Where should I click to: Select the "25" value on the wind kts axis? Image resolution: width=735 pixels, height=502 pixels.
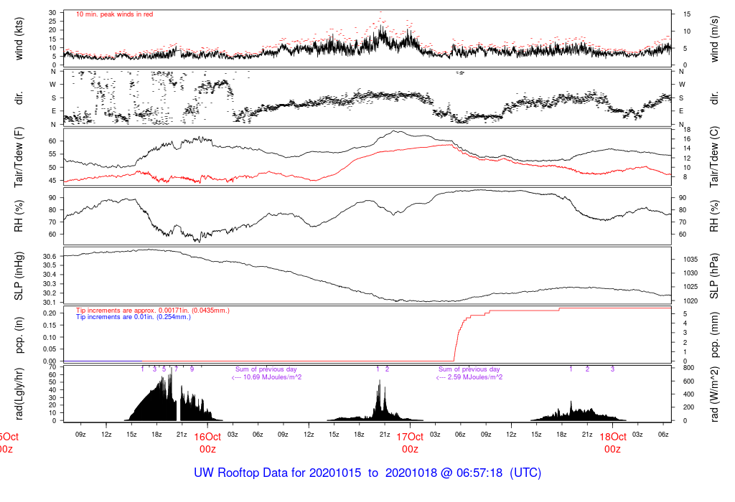(52, 22)
